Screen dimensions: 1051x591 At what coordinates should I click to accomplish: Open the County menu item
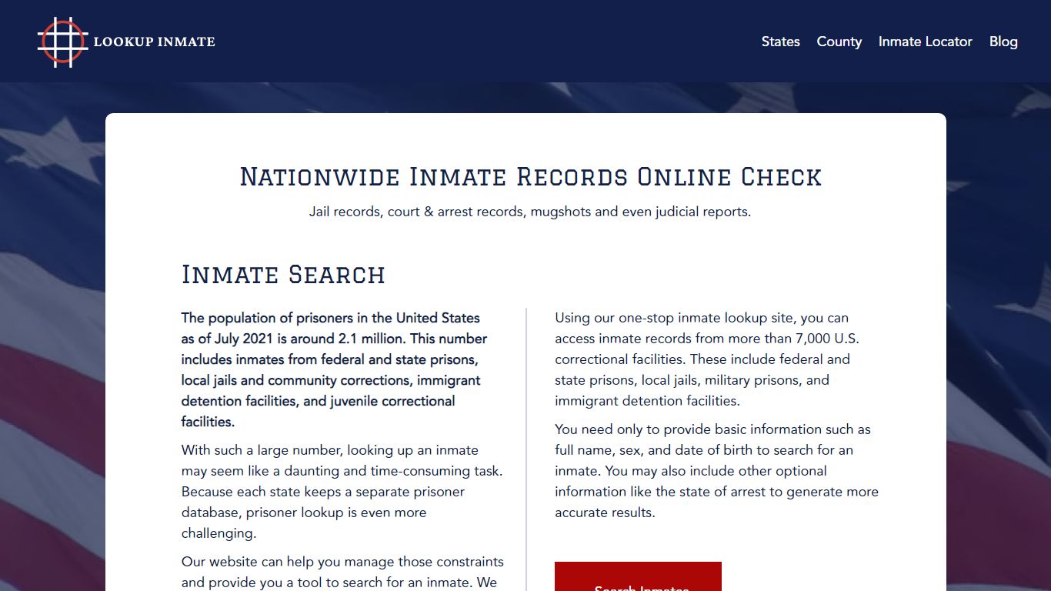[x=839, y=42]
